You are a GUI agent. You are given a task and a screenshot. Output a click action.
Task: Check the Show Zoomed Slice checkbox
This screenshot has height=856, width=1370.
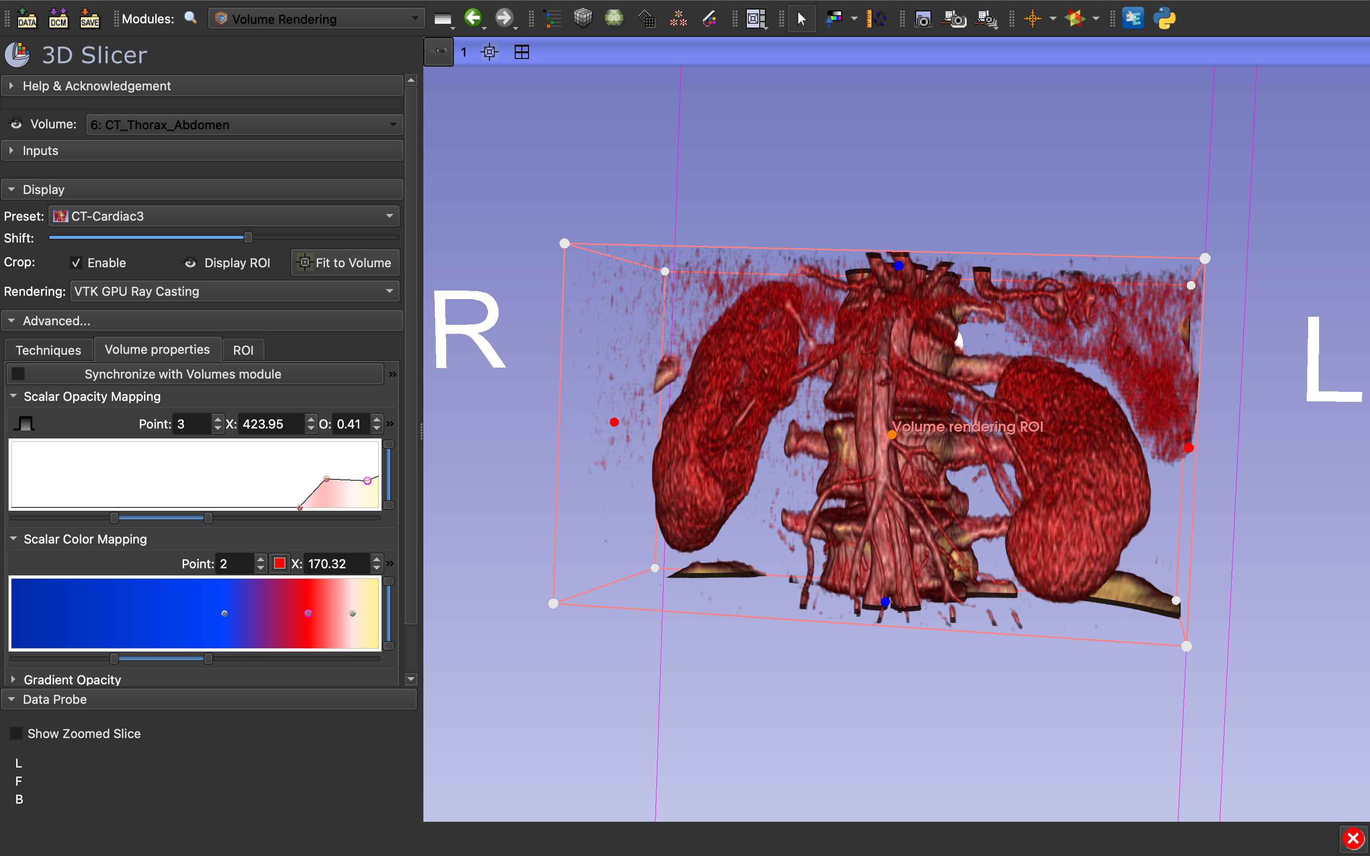17,734
